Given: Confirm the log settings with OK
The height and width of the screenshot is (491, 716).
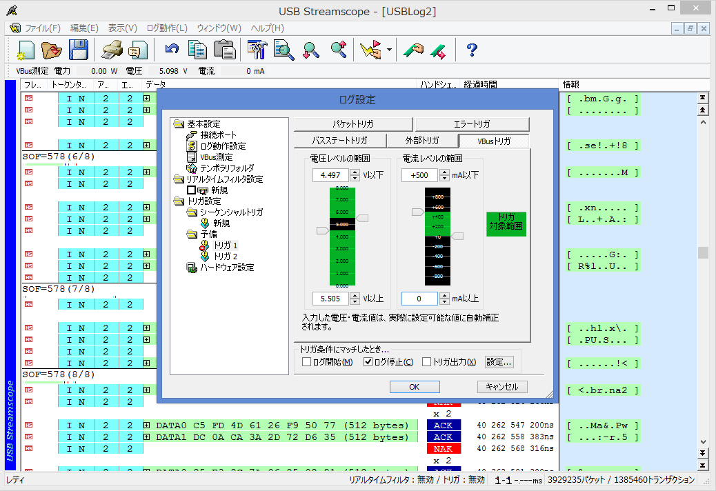Looking at the screenshot, I should [x=414, y=387].
